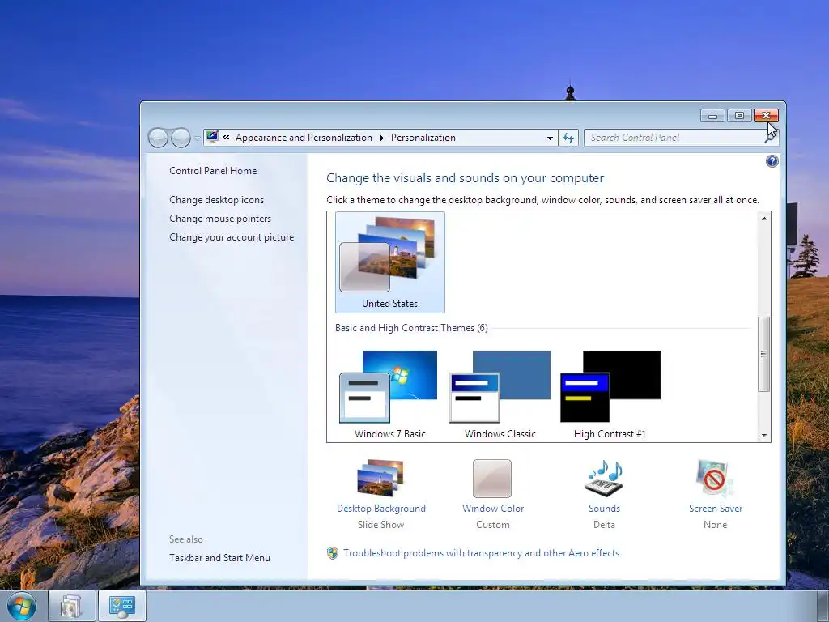This screenshot has height=622, width=829.
Task: Click the Sounds text link
Action: coord(604,509)
